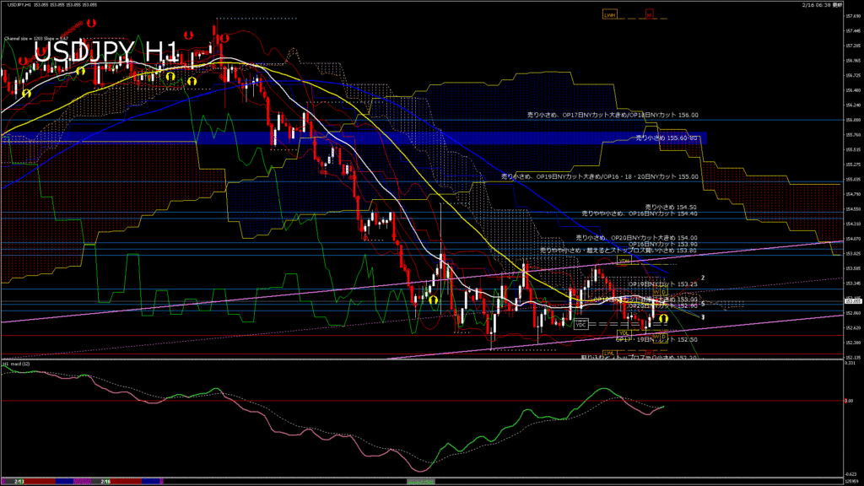Click the YDL level tag
Viewport: 864px width, 486px height.
click(623, 333)
